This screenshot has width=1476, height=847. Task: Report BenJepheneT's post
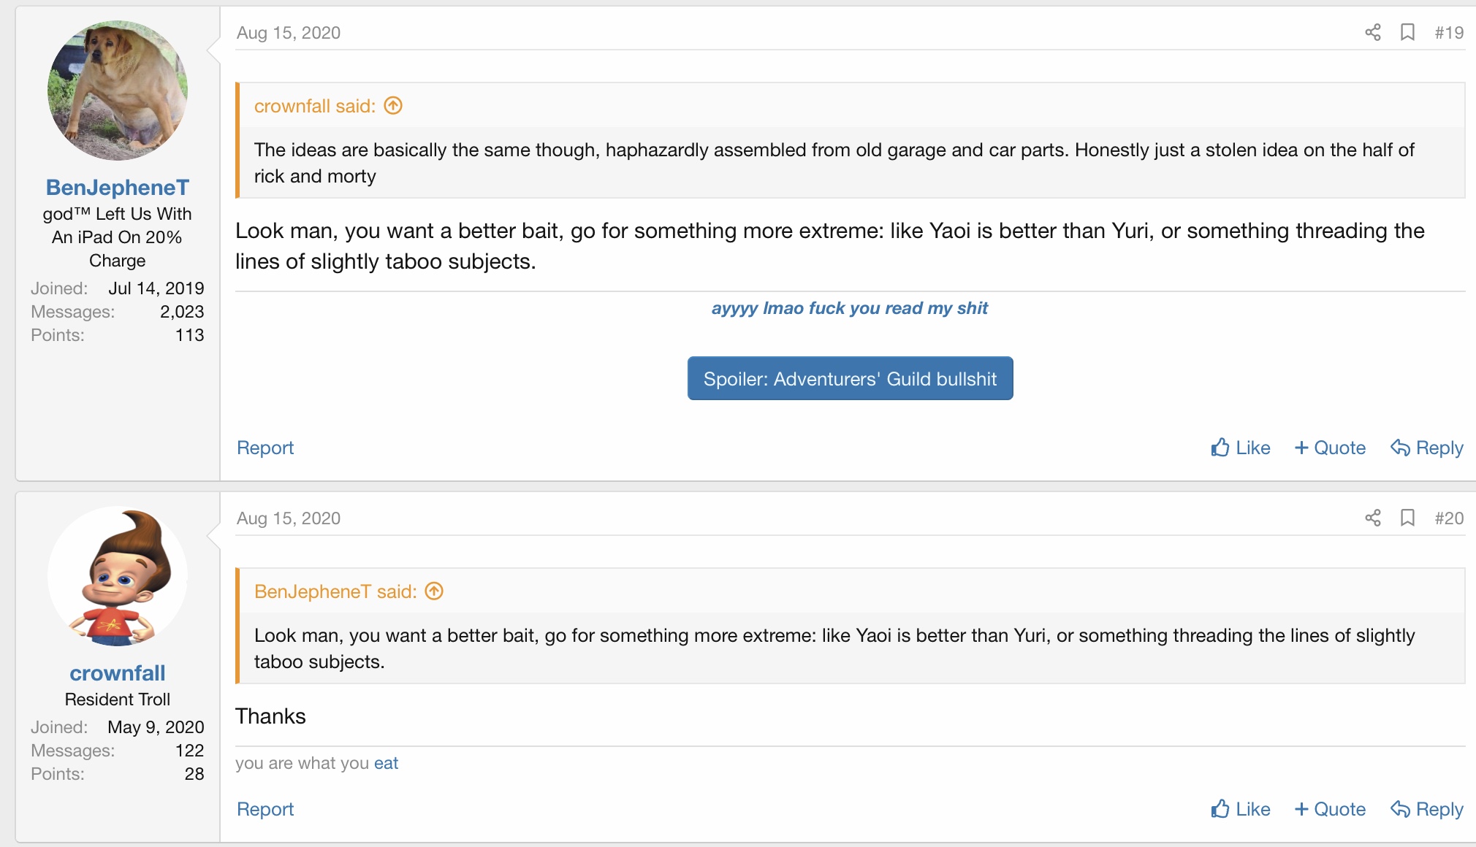click(x=265, y=448)
